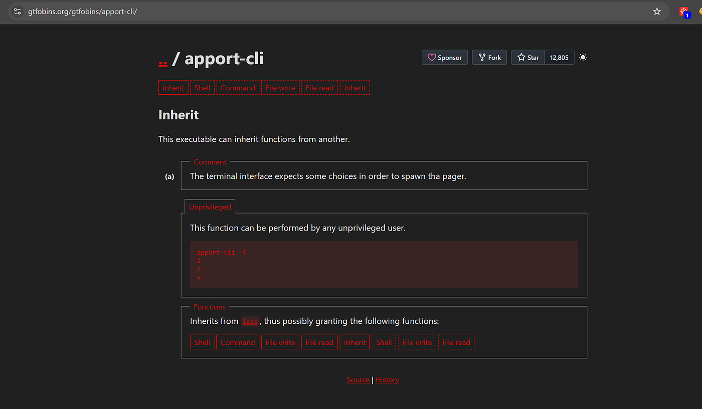Select the dashed File write tag at top
The height and width of the screenshot is (409, 702).
pos(280,88)
